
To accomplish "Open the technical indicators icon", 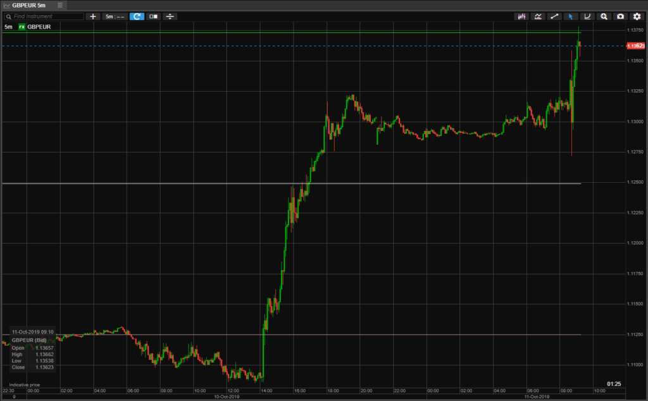I will coord(538,16).
